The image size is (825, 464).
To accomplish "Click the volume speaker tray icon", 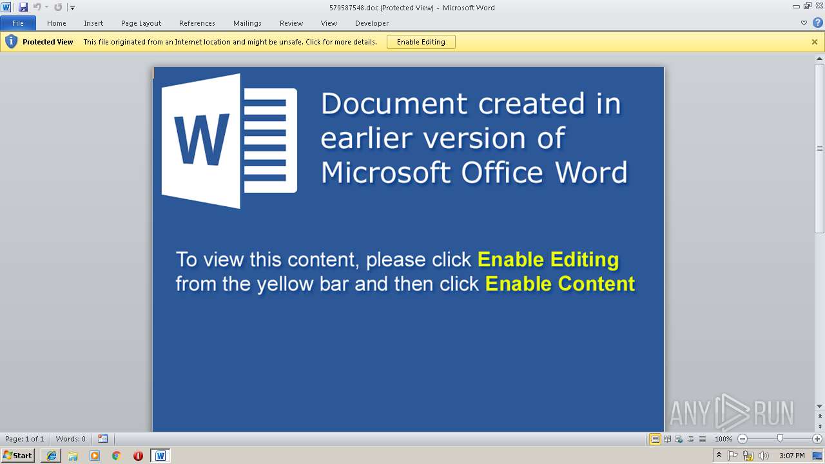I will (x=764, y=456).
